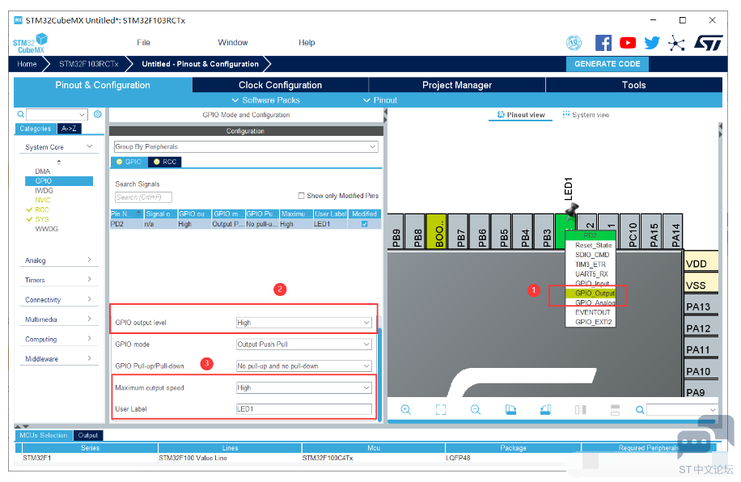This screenshot has width=741, height=482.
Task: Open the Twitter link icon
Action: (x=652, y=43)
